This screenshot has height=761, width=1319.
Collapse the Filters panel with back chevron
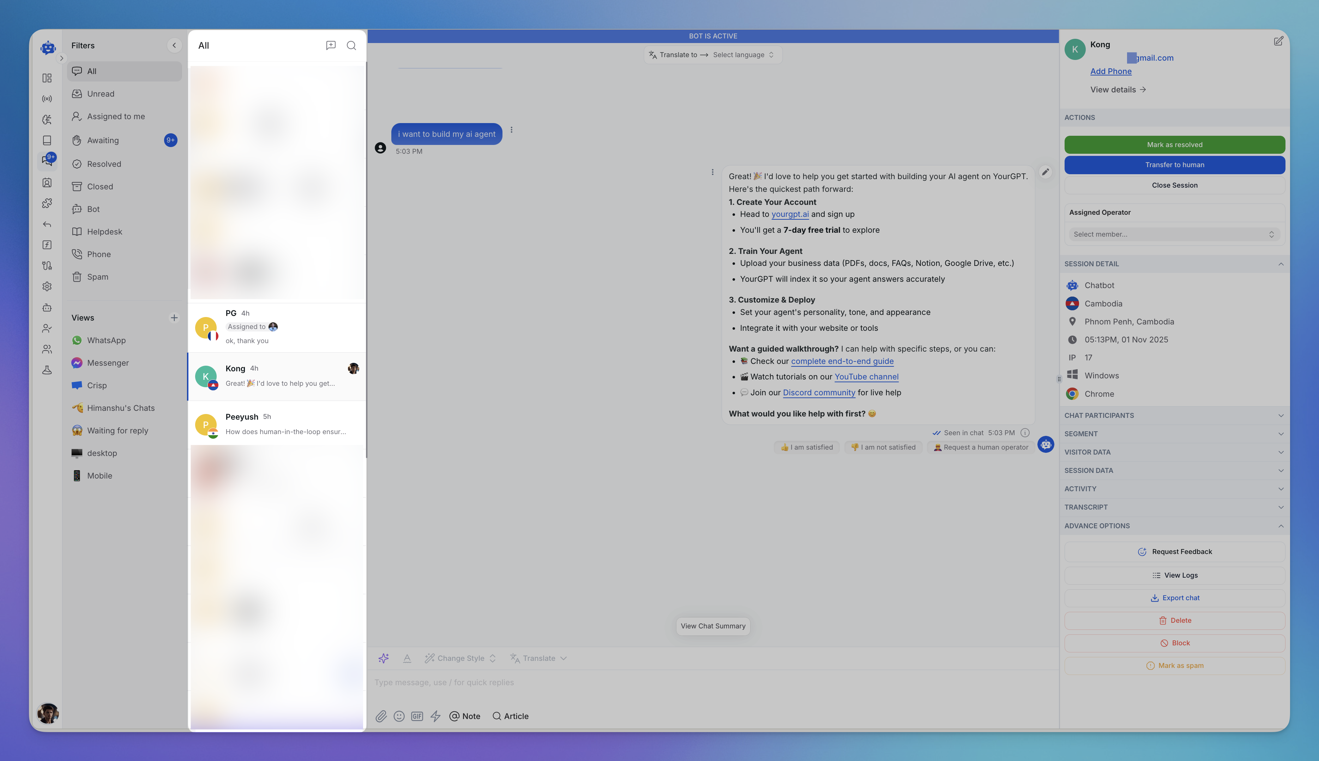(175, 45)
